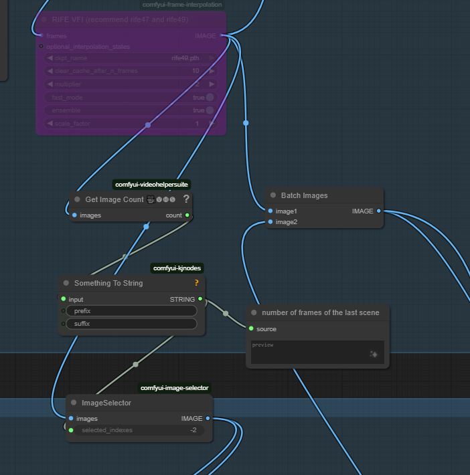
Task: Click the image2 input socket on Batch Images
Action: click(x=270, y=221)
